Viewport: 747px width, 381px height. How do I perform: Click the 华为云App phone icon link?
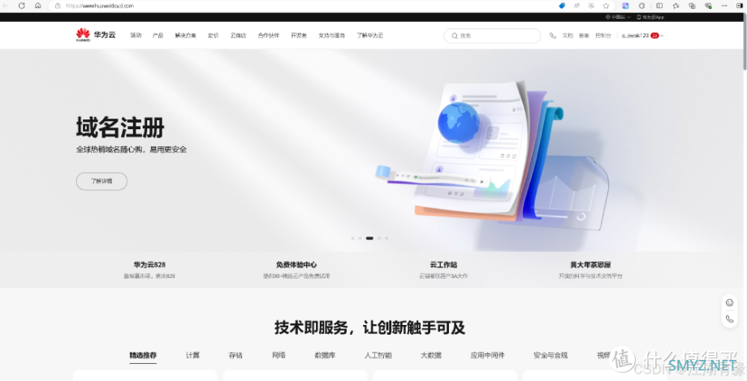point(650,17)
